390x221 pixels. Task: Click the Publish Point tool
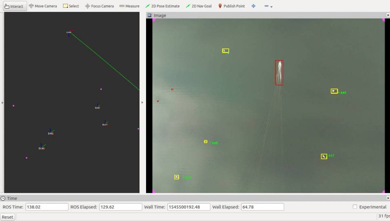tap(231, 6)
